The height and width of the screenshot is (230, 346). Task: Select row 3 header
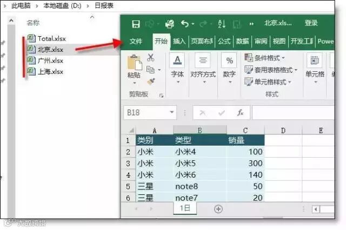click(x=128, y=164)
